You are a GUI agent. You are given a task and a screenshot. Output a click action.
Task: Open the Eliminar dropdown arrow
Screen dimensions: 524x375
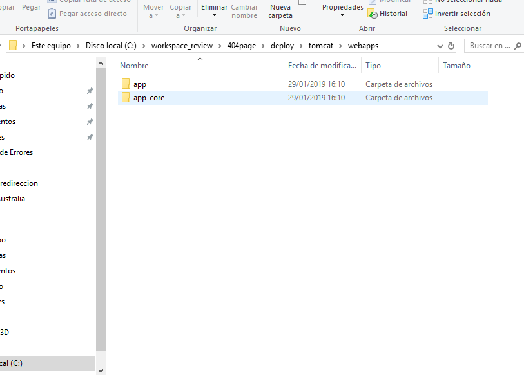pyautogui.click(x=214, y=15)
